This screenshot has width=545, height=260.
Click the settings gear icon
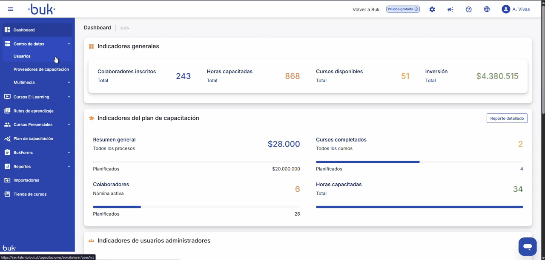432,9
